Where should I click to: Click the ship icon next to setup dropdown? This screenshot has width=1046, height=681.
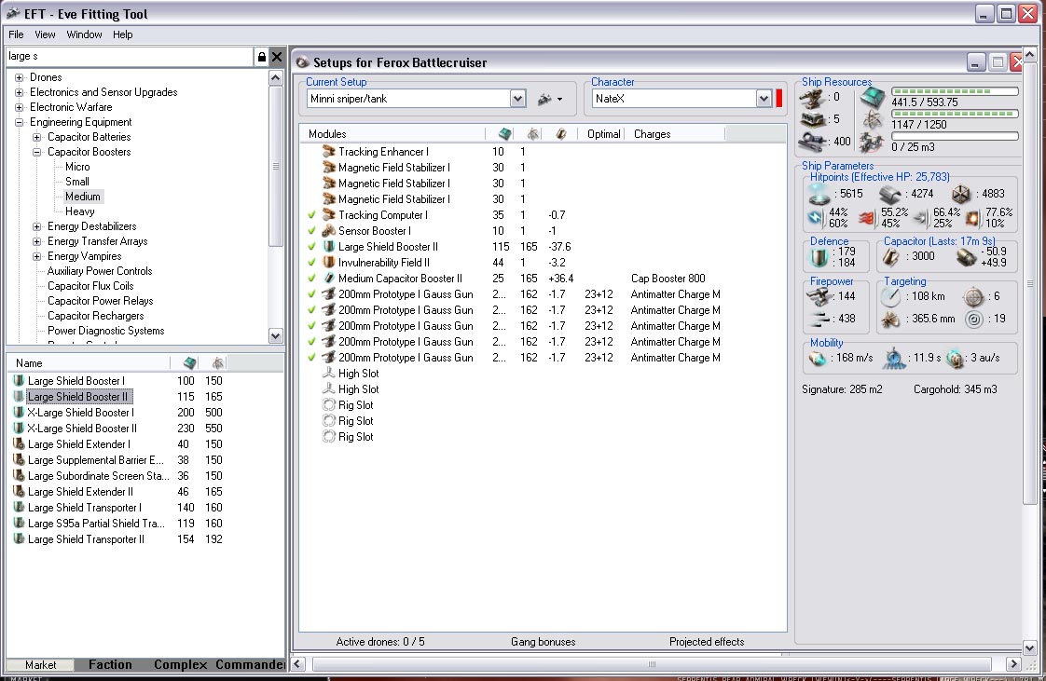[x=545, y=99]
